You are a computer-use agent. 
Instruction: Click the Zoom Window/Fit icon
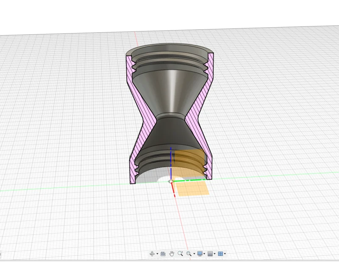click(189, 254)
